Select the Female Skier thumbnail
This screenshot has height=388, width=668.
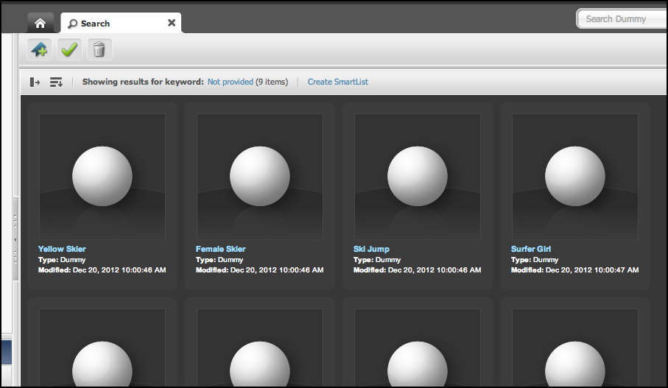260,176
